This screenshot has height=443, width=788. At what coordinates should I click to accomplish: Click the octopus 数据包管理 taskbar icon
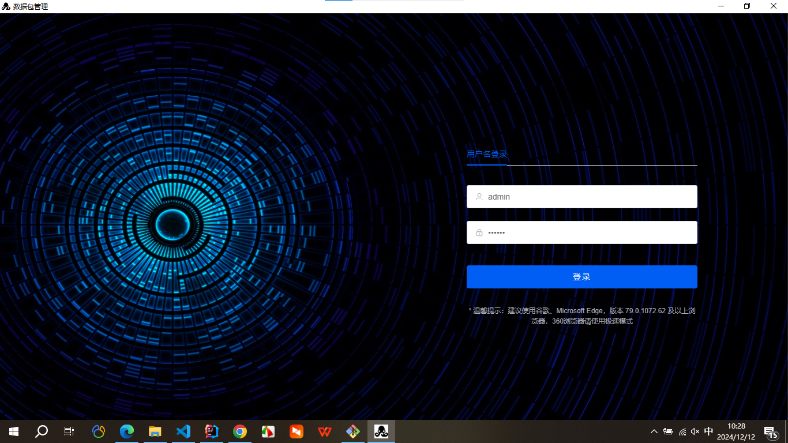coord(381,431)
